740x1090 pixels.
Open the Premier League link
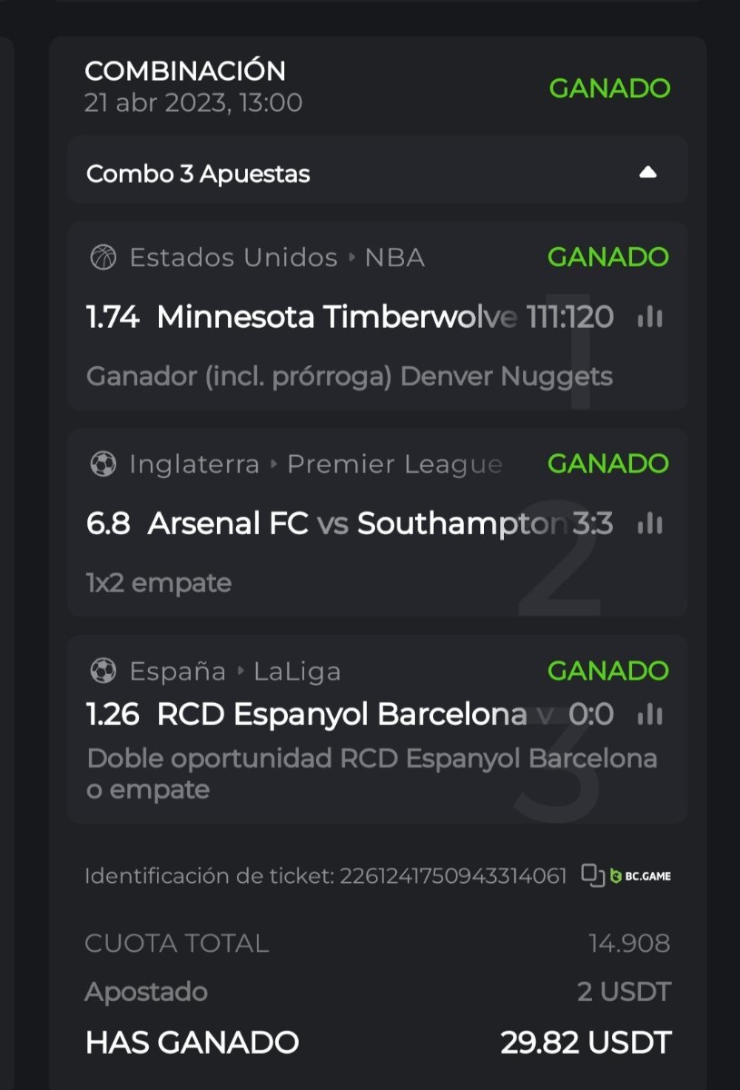pos(394,465)
